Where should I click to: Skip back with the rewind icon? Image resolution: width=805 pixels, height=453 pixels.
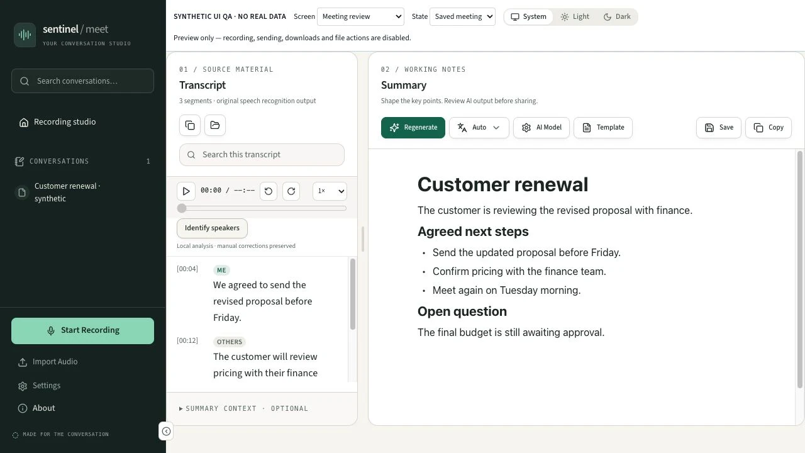[x=269, y=191]
